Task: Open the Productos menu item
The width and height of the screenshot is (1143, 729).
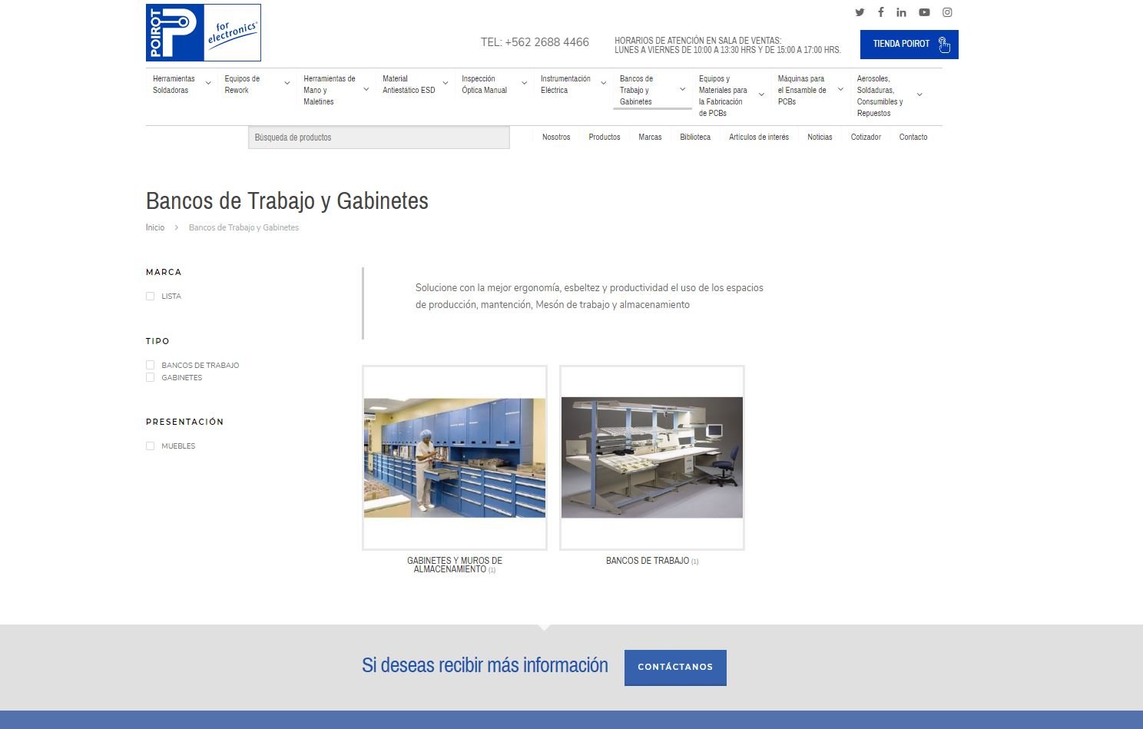Action: pos(605,138)
